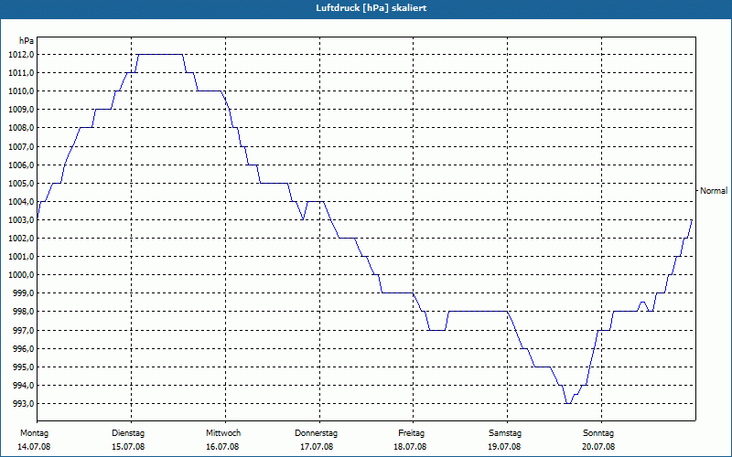Click the 996,0 axis value
This screenshot has width=732, height=457.
[x=24, y=349]
